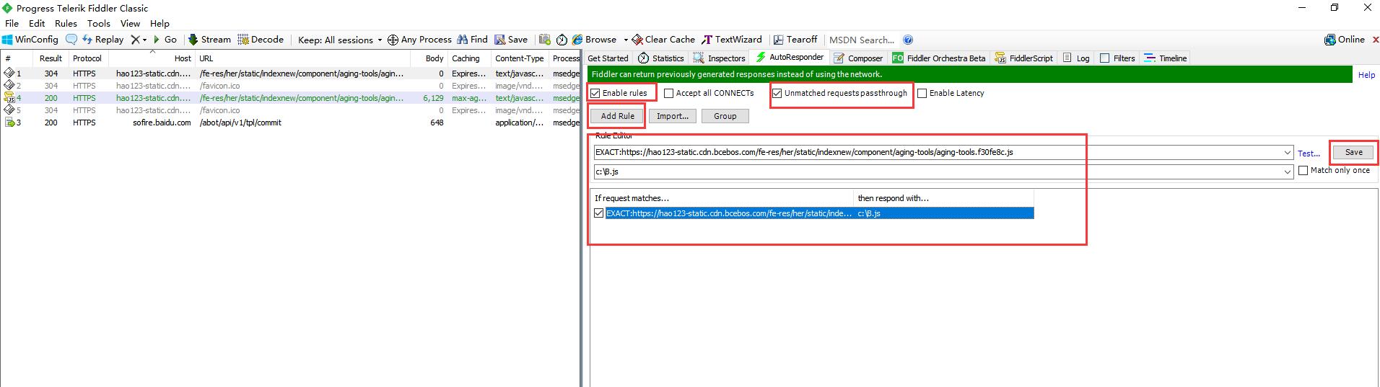
Task: Expand the match URL combo box dropdown
Action: coord(1288,153)
